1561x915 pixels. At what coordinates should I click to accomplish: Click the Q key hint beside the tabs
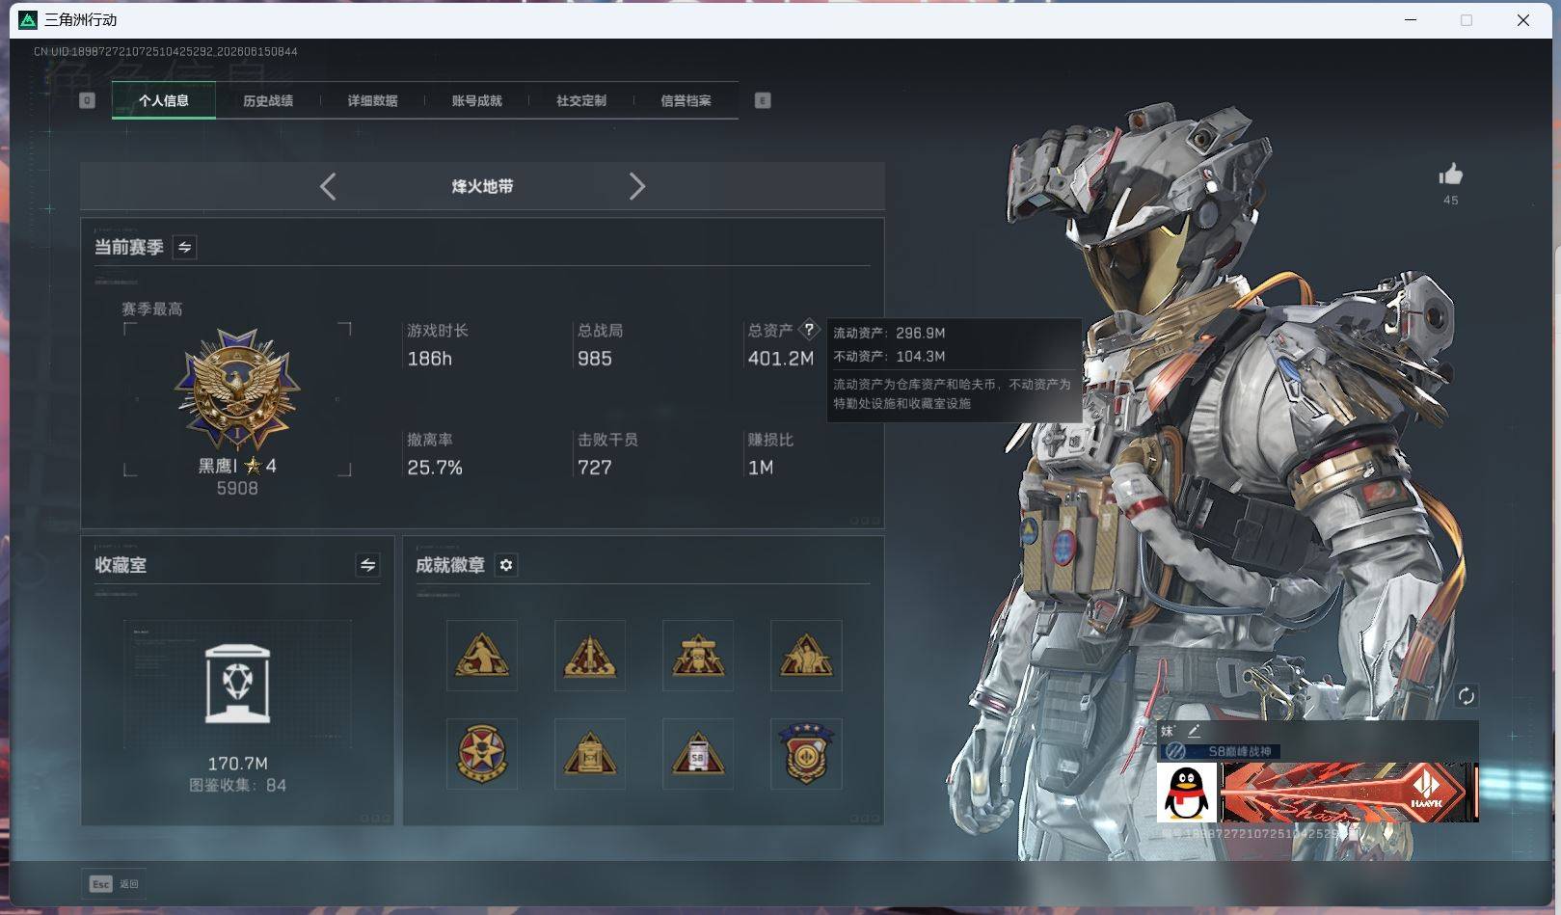coord(87,100)
